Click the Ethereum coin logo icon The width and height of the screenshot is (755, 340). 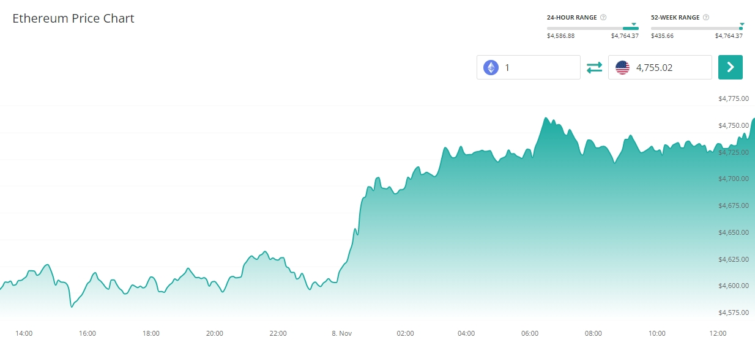coord(491,67)
